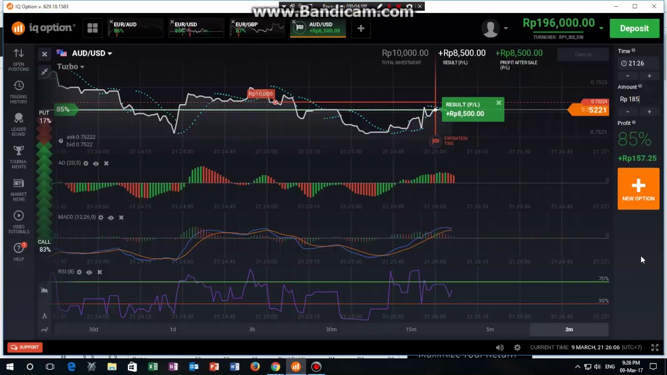Switch to the EUR/USD tab

pos(196,28)
